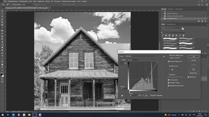209x117 pixels.
Task: Choose the simple grid size icon in Curves
Action: tap(169, 70)
